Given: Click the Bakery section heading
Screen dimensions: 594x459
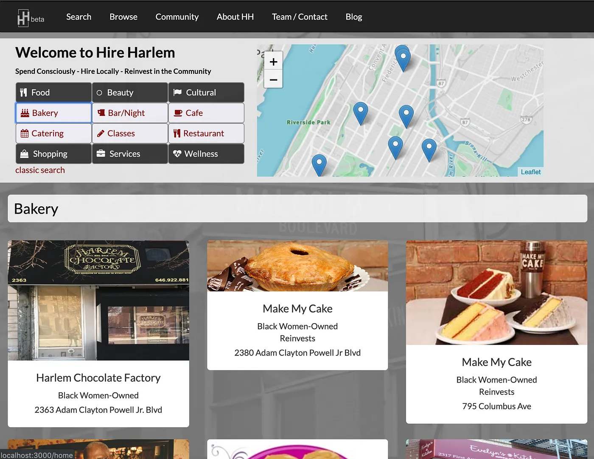Looking at the screenshot, I should point(36,209).
